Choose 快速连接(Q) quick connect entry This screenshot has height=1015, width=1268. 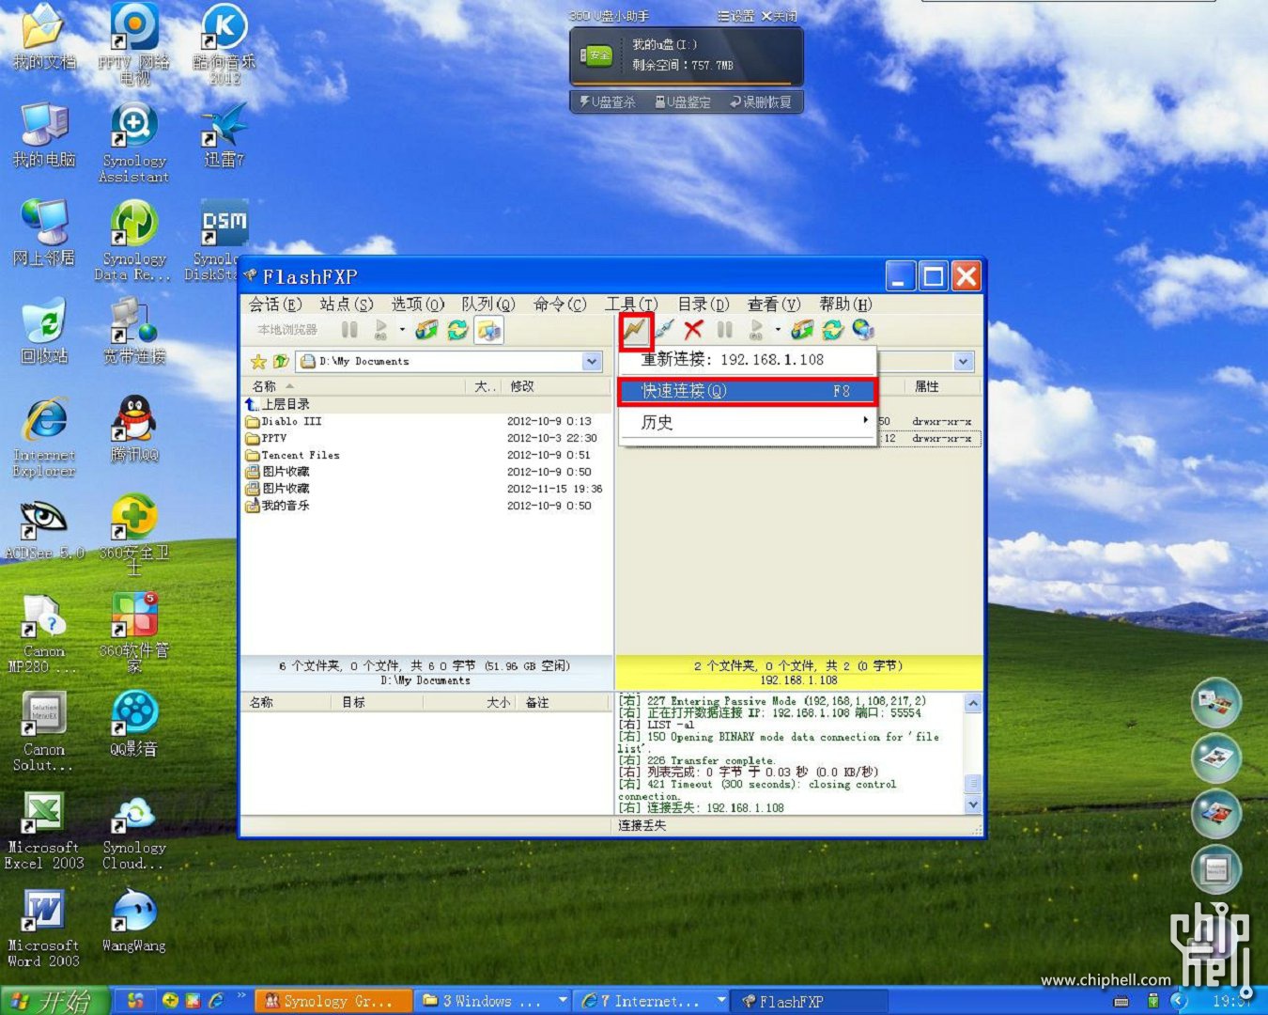747,391
